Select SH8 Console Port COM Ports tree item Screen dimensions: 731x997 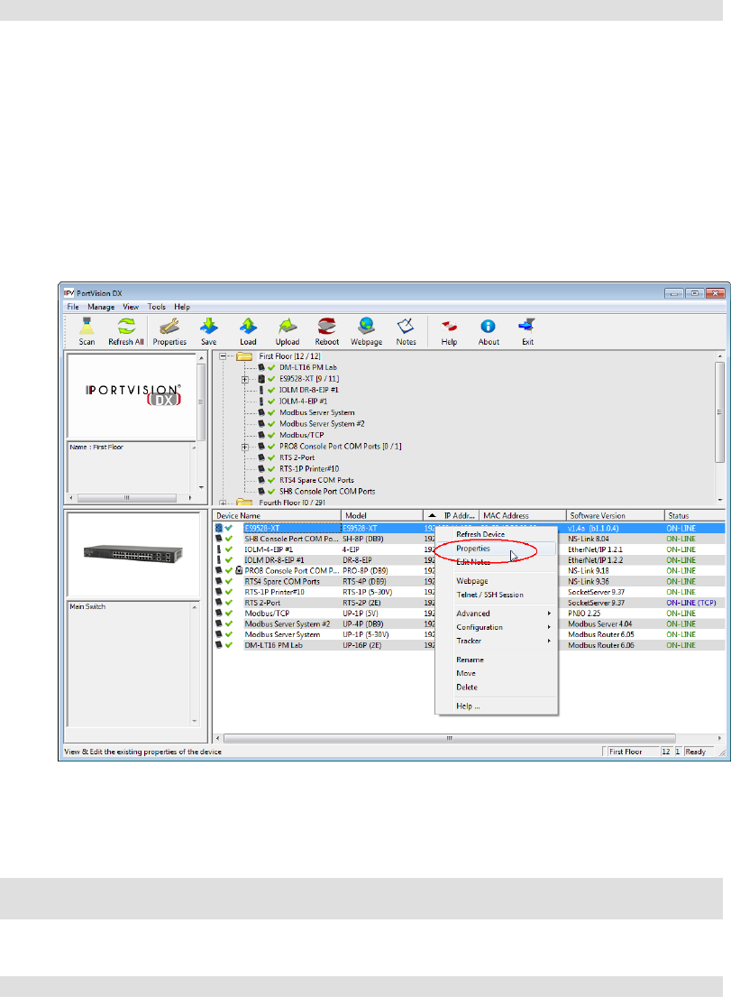pos(327,492)
